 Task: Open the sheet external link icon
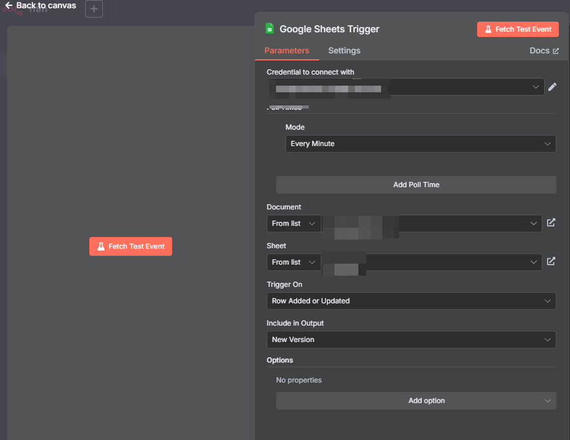551,261
